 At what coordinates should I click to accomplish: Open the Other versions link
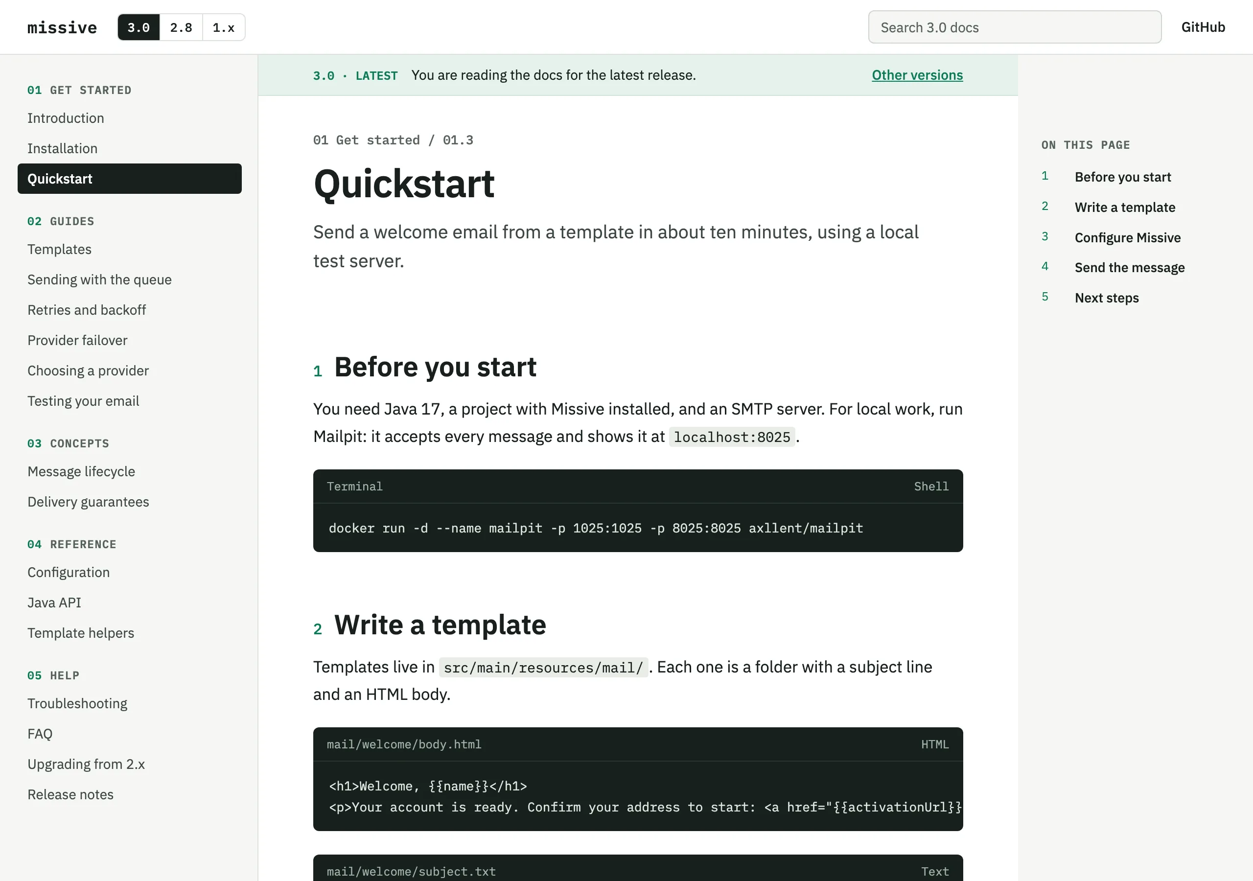point(917,75)
